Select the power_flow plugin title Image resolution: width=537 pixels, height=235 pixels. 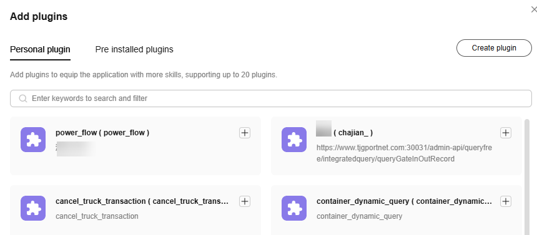point(102,133)
